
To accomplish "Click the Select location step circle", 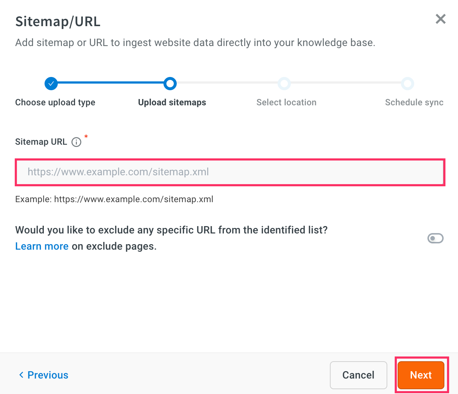I will [284, 84].
